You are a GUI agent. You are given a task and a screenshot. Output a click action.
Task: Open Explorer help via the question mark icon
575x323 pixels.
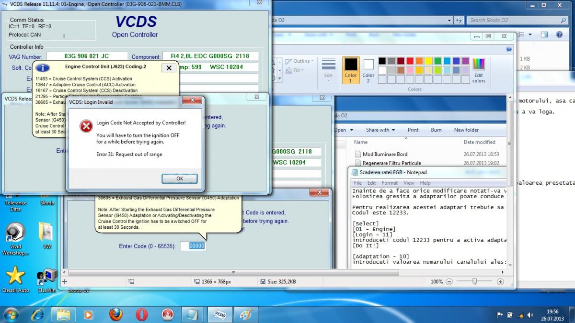coord(559,34)
